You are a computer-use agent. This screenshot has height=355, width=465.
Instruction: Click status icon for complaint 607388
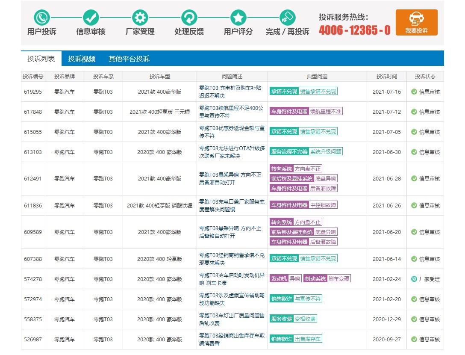(414, 259)
